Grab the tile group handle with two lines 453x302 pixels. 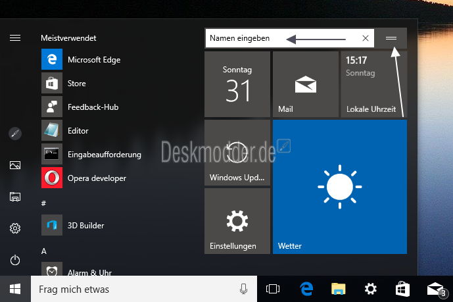(x=391, y=38)
